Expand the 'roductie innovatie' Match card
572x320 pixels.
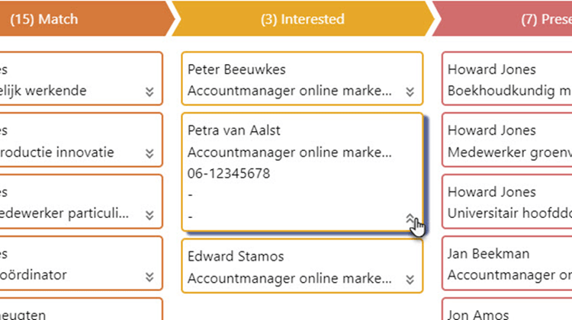pos(149,153)
